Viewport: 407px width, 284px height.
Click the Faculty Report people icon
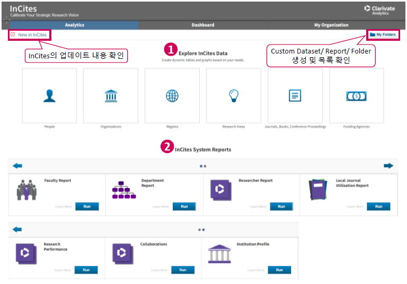(26, 190)
